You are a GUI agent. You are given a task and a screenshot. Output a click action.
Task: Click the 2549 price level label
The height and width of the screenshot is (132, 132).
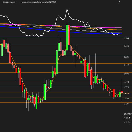126,46
